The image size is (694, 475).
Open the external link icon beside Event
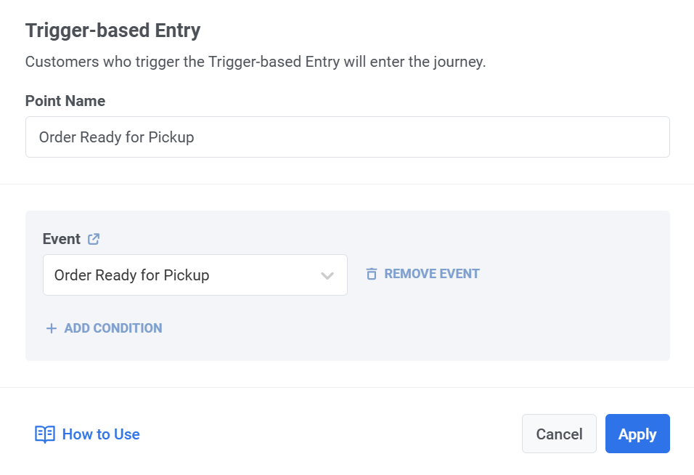[x=94, y=239]
